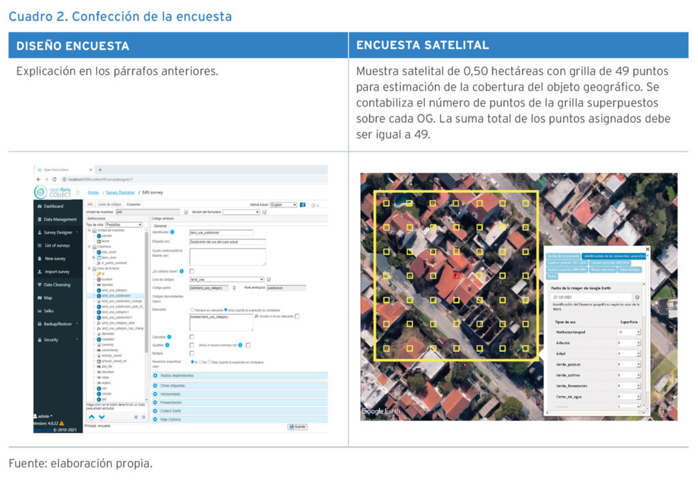698x480 pixels.
Task: Expand the Otras etiquetas section
Action: click(240, 386)
